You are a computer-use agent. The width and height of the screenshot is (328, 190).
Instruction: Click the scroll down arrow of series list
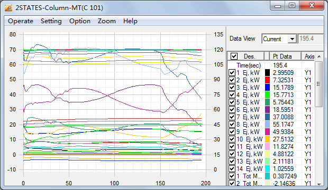pos(319,184)
